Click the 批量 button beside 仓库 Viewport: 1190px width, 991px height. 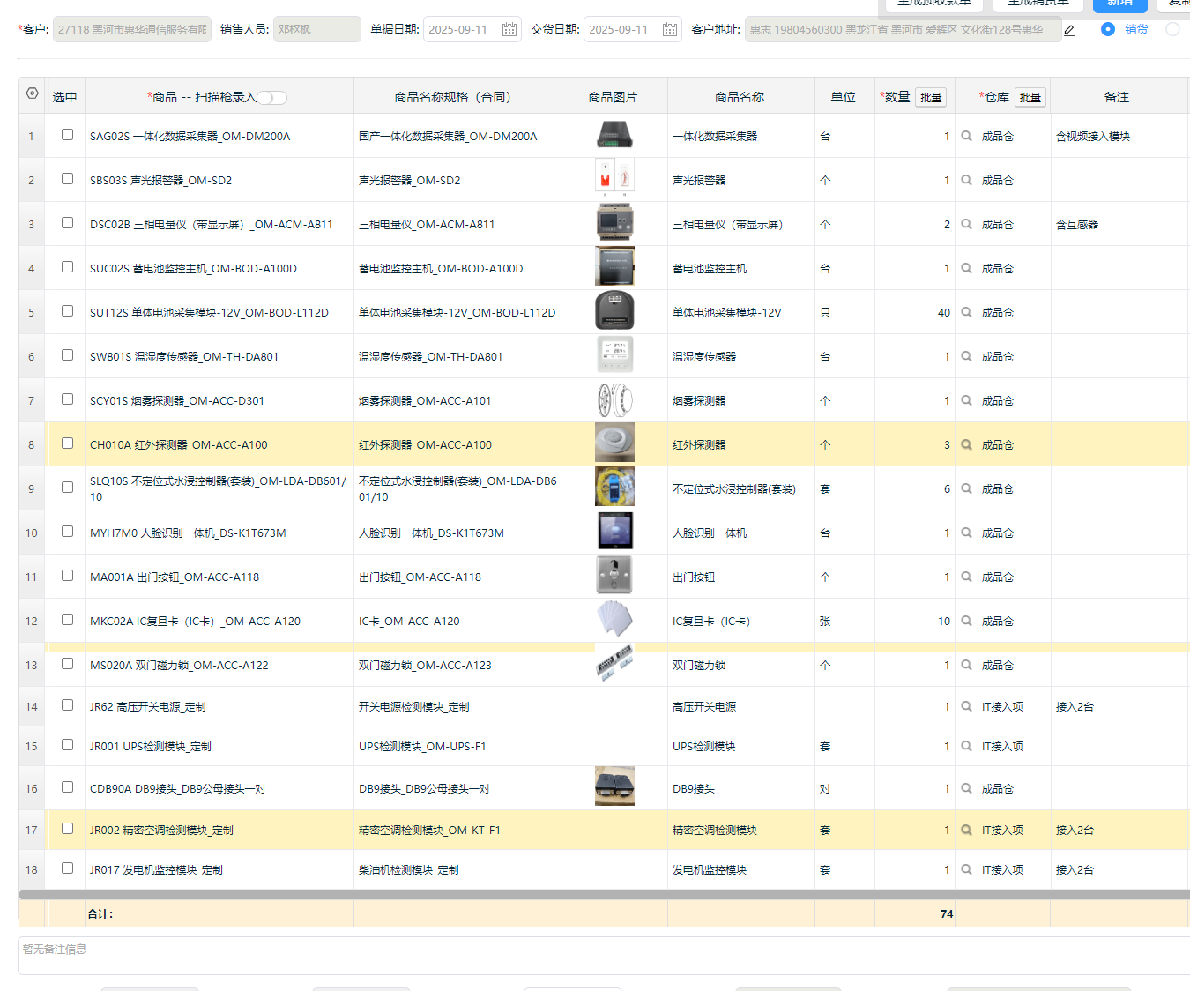pyautogui.click(x=1030, y=97)
